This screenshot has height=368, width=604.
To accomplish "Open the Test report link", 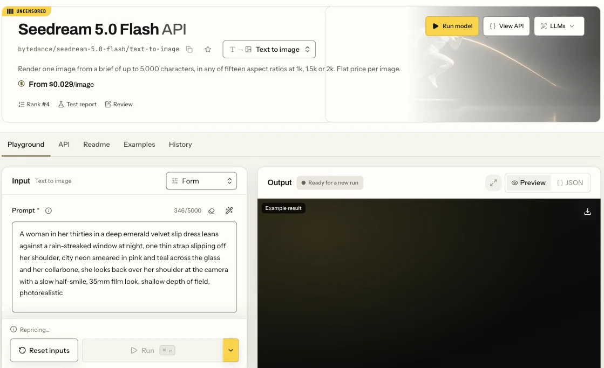I will point(77,104).
